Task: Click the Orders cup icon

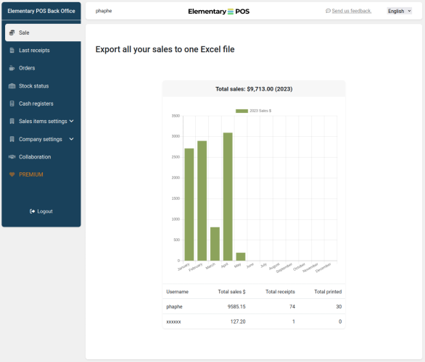Action: coord(12,68)
